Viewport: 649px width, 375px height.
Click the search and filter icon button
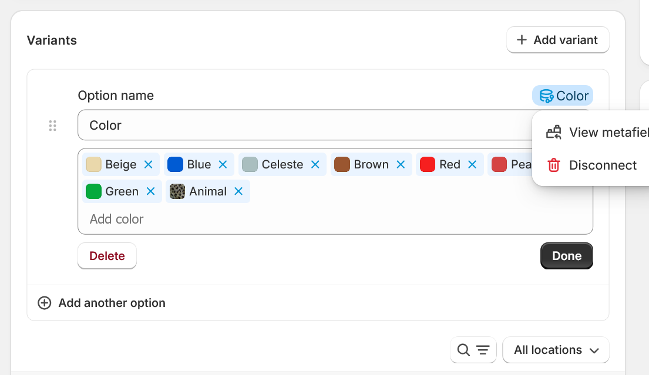473,350
